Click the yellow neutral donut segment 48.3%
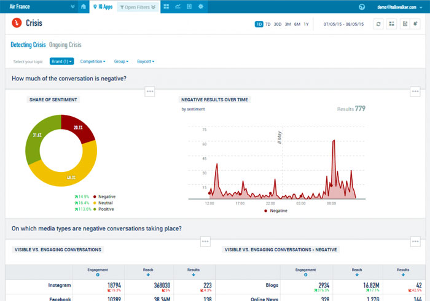Image resolution: width=430 pixels, height=301 pixels. [72, 177]
